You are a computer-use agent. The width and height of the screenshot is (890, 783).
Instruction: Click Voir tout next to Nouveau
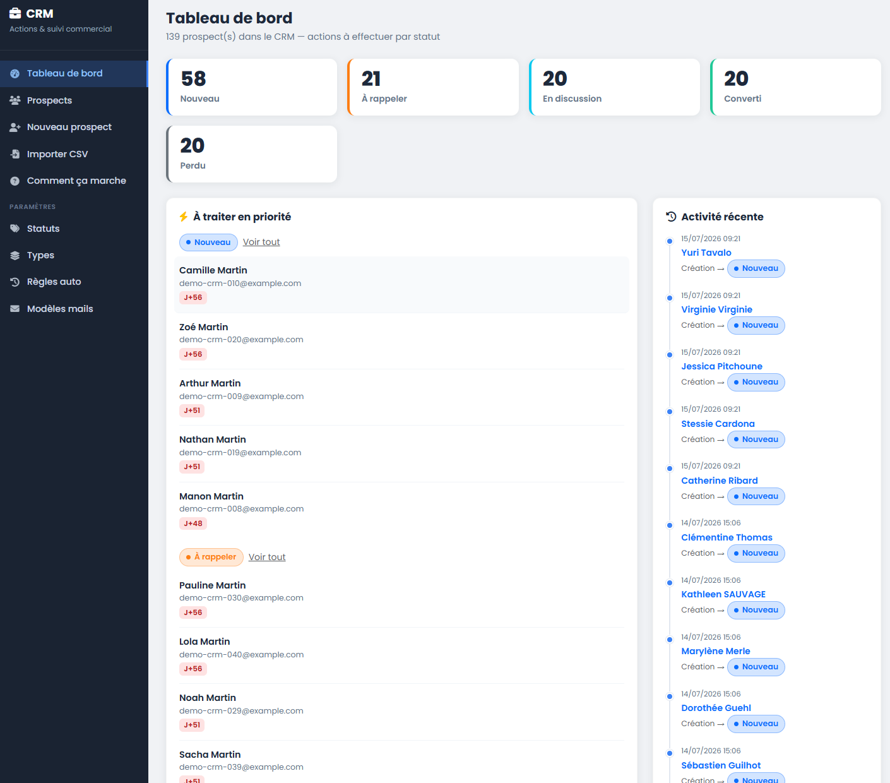pos(261,242)
